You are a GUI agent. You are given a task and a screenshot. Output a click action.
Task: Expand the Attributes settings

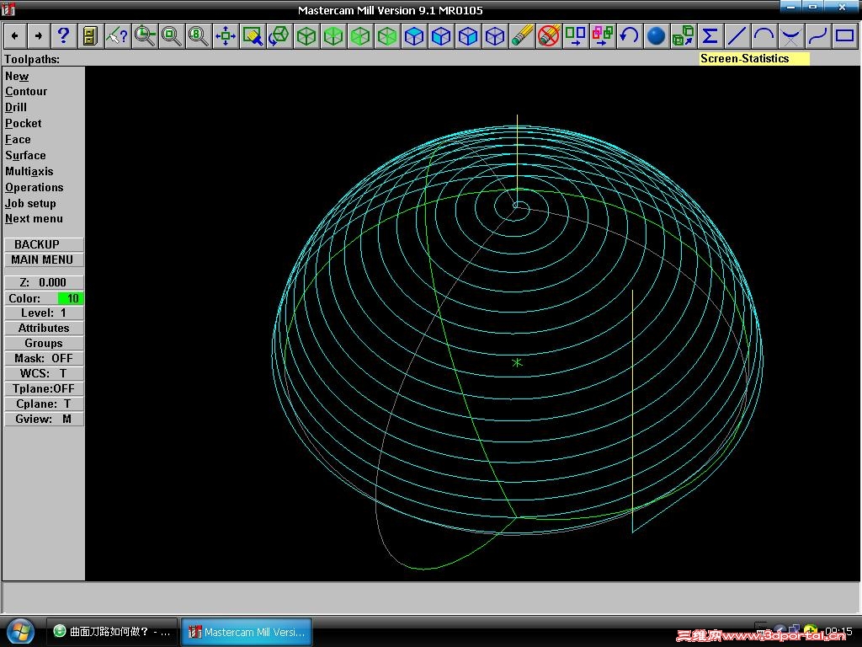[44, 328]
